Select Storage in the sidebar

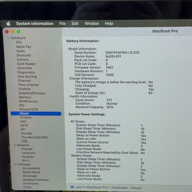tap(26, 133)
